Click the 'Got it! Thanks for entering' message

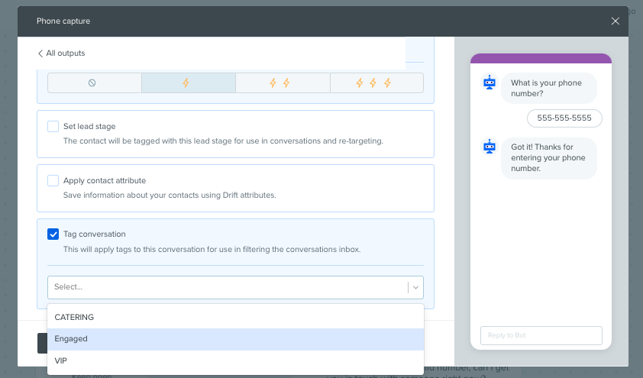548,158
